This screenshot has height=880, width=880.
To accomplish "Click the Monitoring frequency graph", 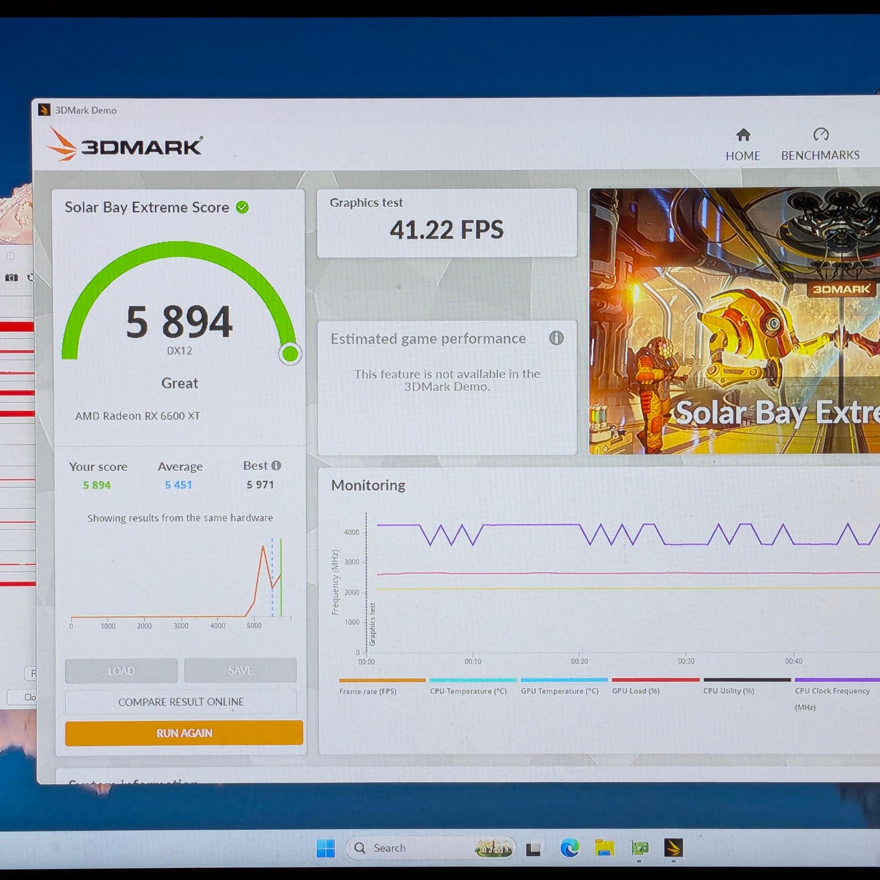I will tap(606, 587).
